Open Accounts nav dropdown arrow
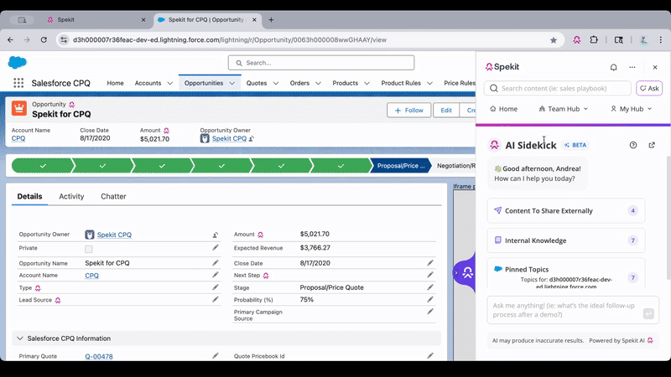This screenshot has height=377, width=671. (170, 83)
